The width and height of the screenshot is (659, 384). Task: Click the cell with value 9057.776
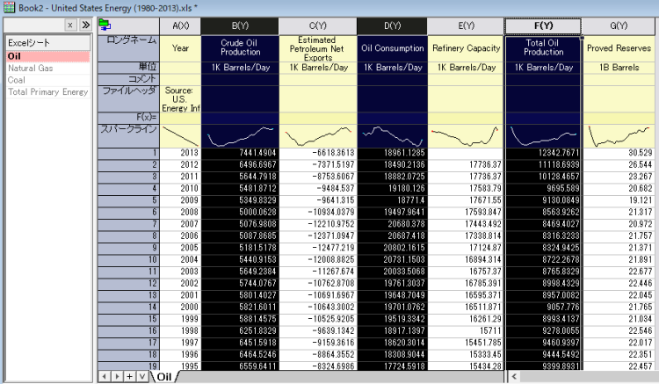[543, 308]
